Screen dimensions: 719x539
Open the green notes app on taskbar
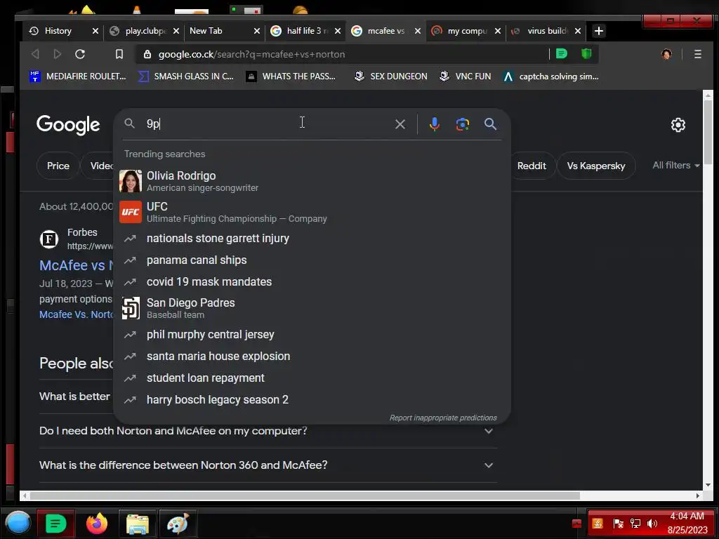coord(55,524)
